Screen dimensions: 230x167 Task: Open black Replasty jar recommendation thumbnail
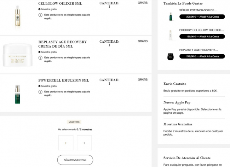tap(171, 56)
